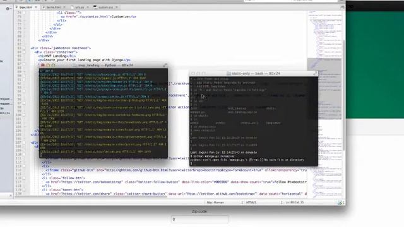
Task: Collapse the code fold marker at line 74
Action: (x=25, y=13)
